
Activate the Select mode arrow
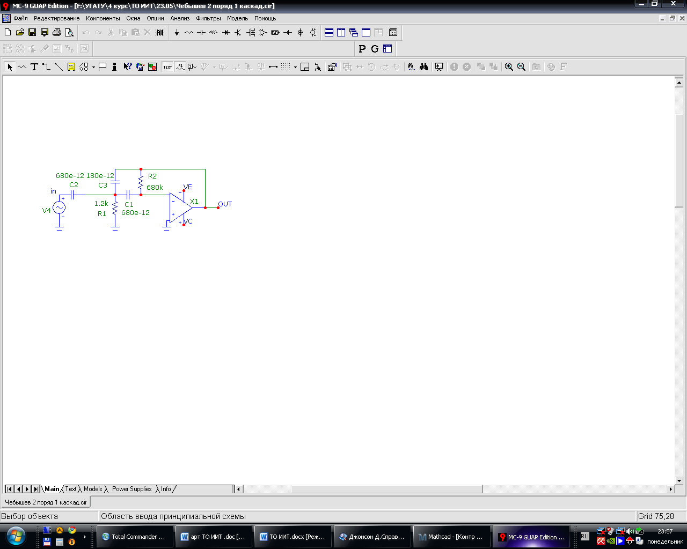coord(10,66)
